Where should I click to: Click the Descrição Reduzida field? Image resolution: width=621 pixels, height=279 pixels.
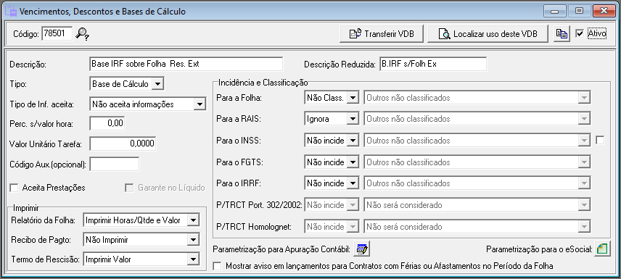(433, 64)
